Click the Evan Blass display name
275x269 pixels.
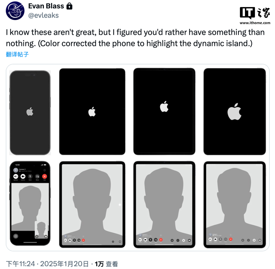pyautogui.click(x=46, y=6)
